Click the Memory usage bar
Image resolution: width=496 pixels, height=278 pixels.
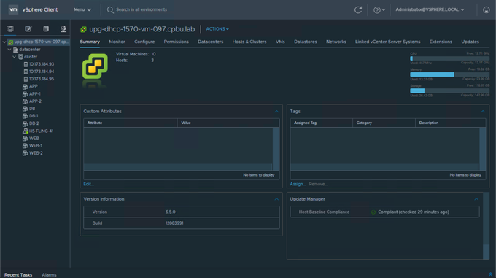click(x=449, y=74)
